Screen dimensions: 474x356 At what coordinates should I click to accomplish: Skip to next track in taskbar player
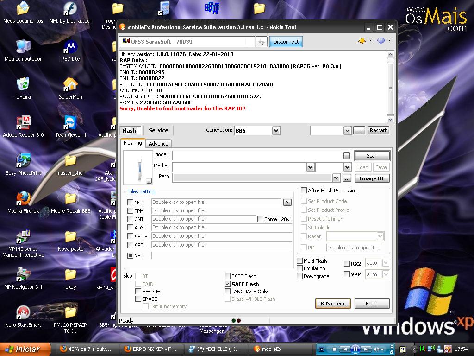(367, 350)
